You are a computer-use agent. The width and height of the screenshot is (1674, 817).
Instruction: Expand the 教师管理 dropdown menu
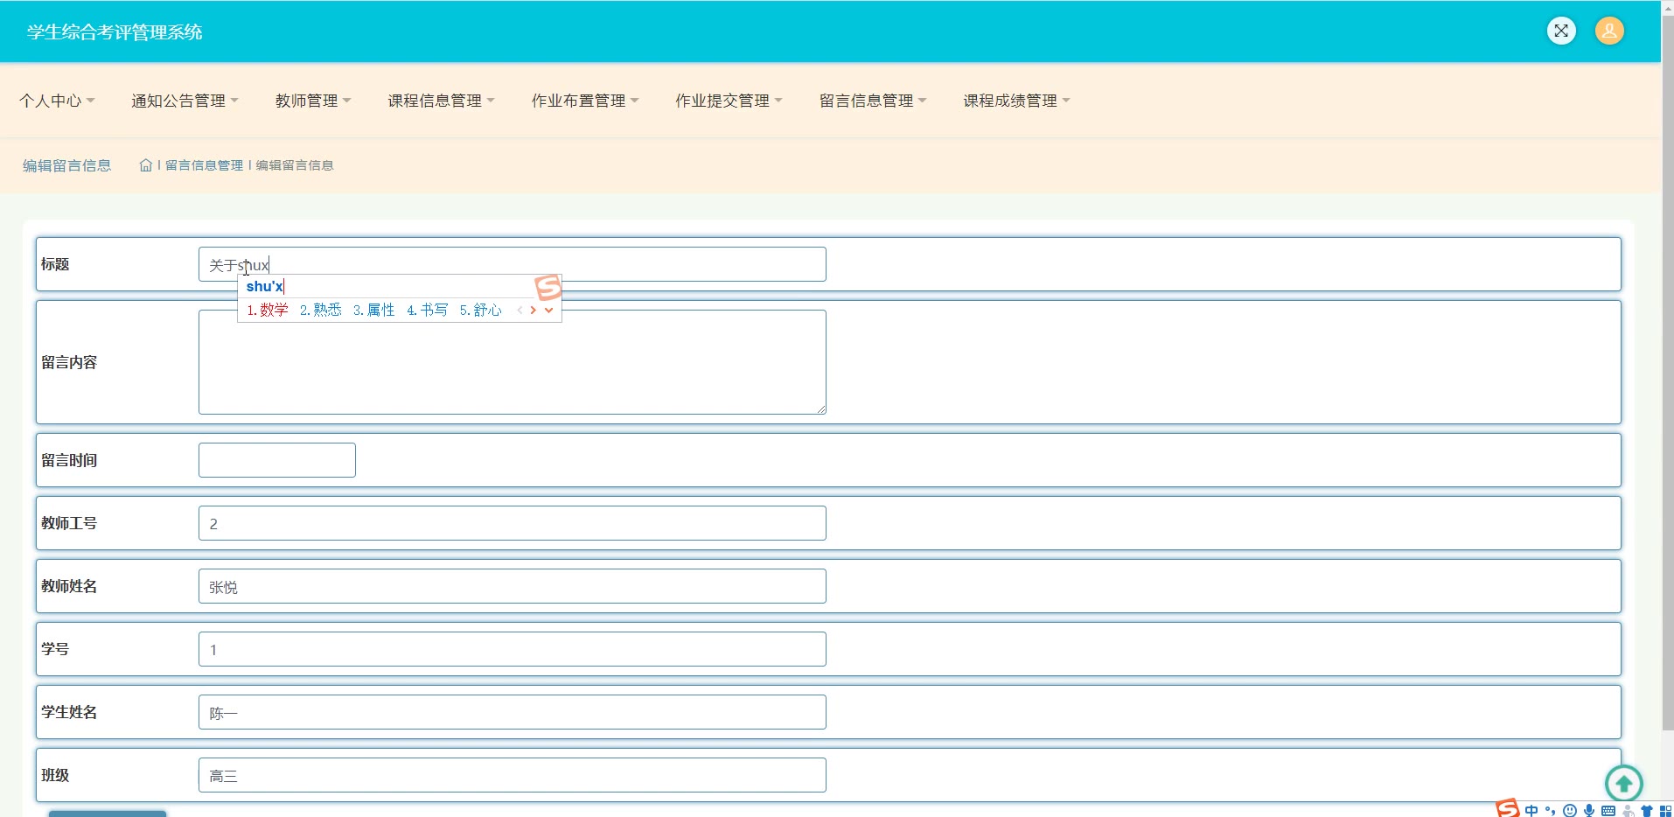(x=313, y=101)
